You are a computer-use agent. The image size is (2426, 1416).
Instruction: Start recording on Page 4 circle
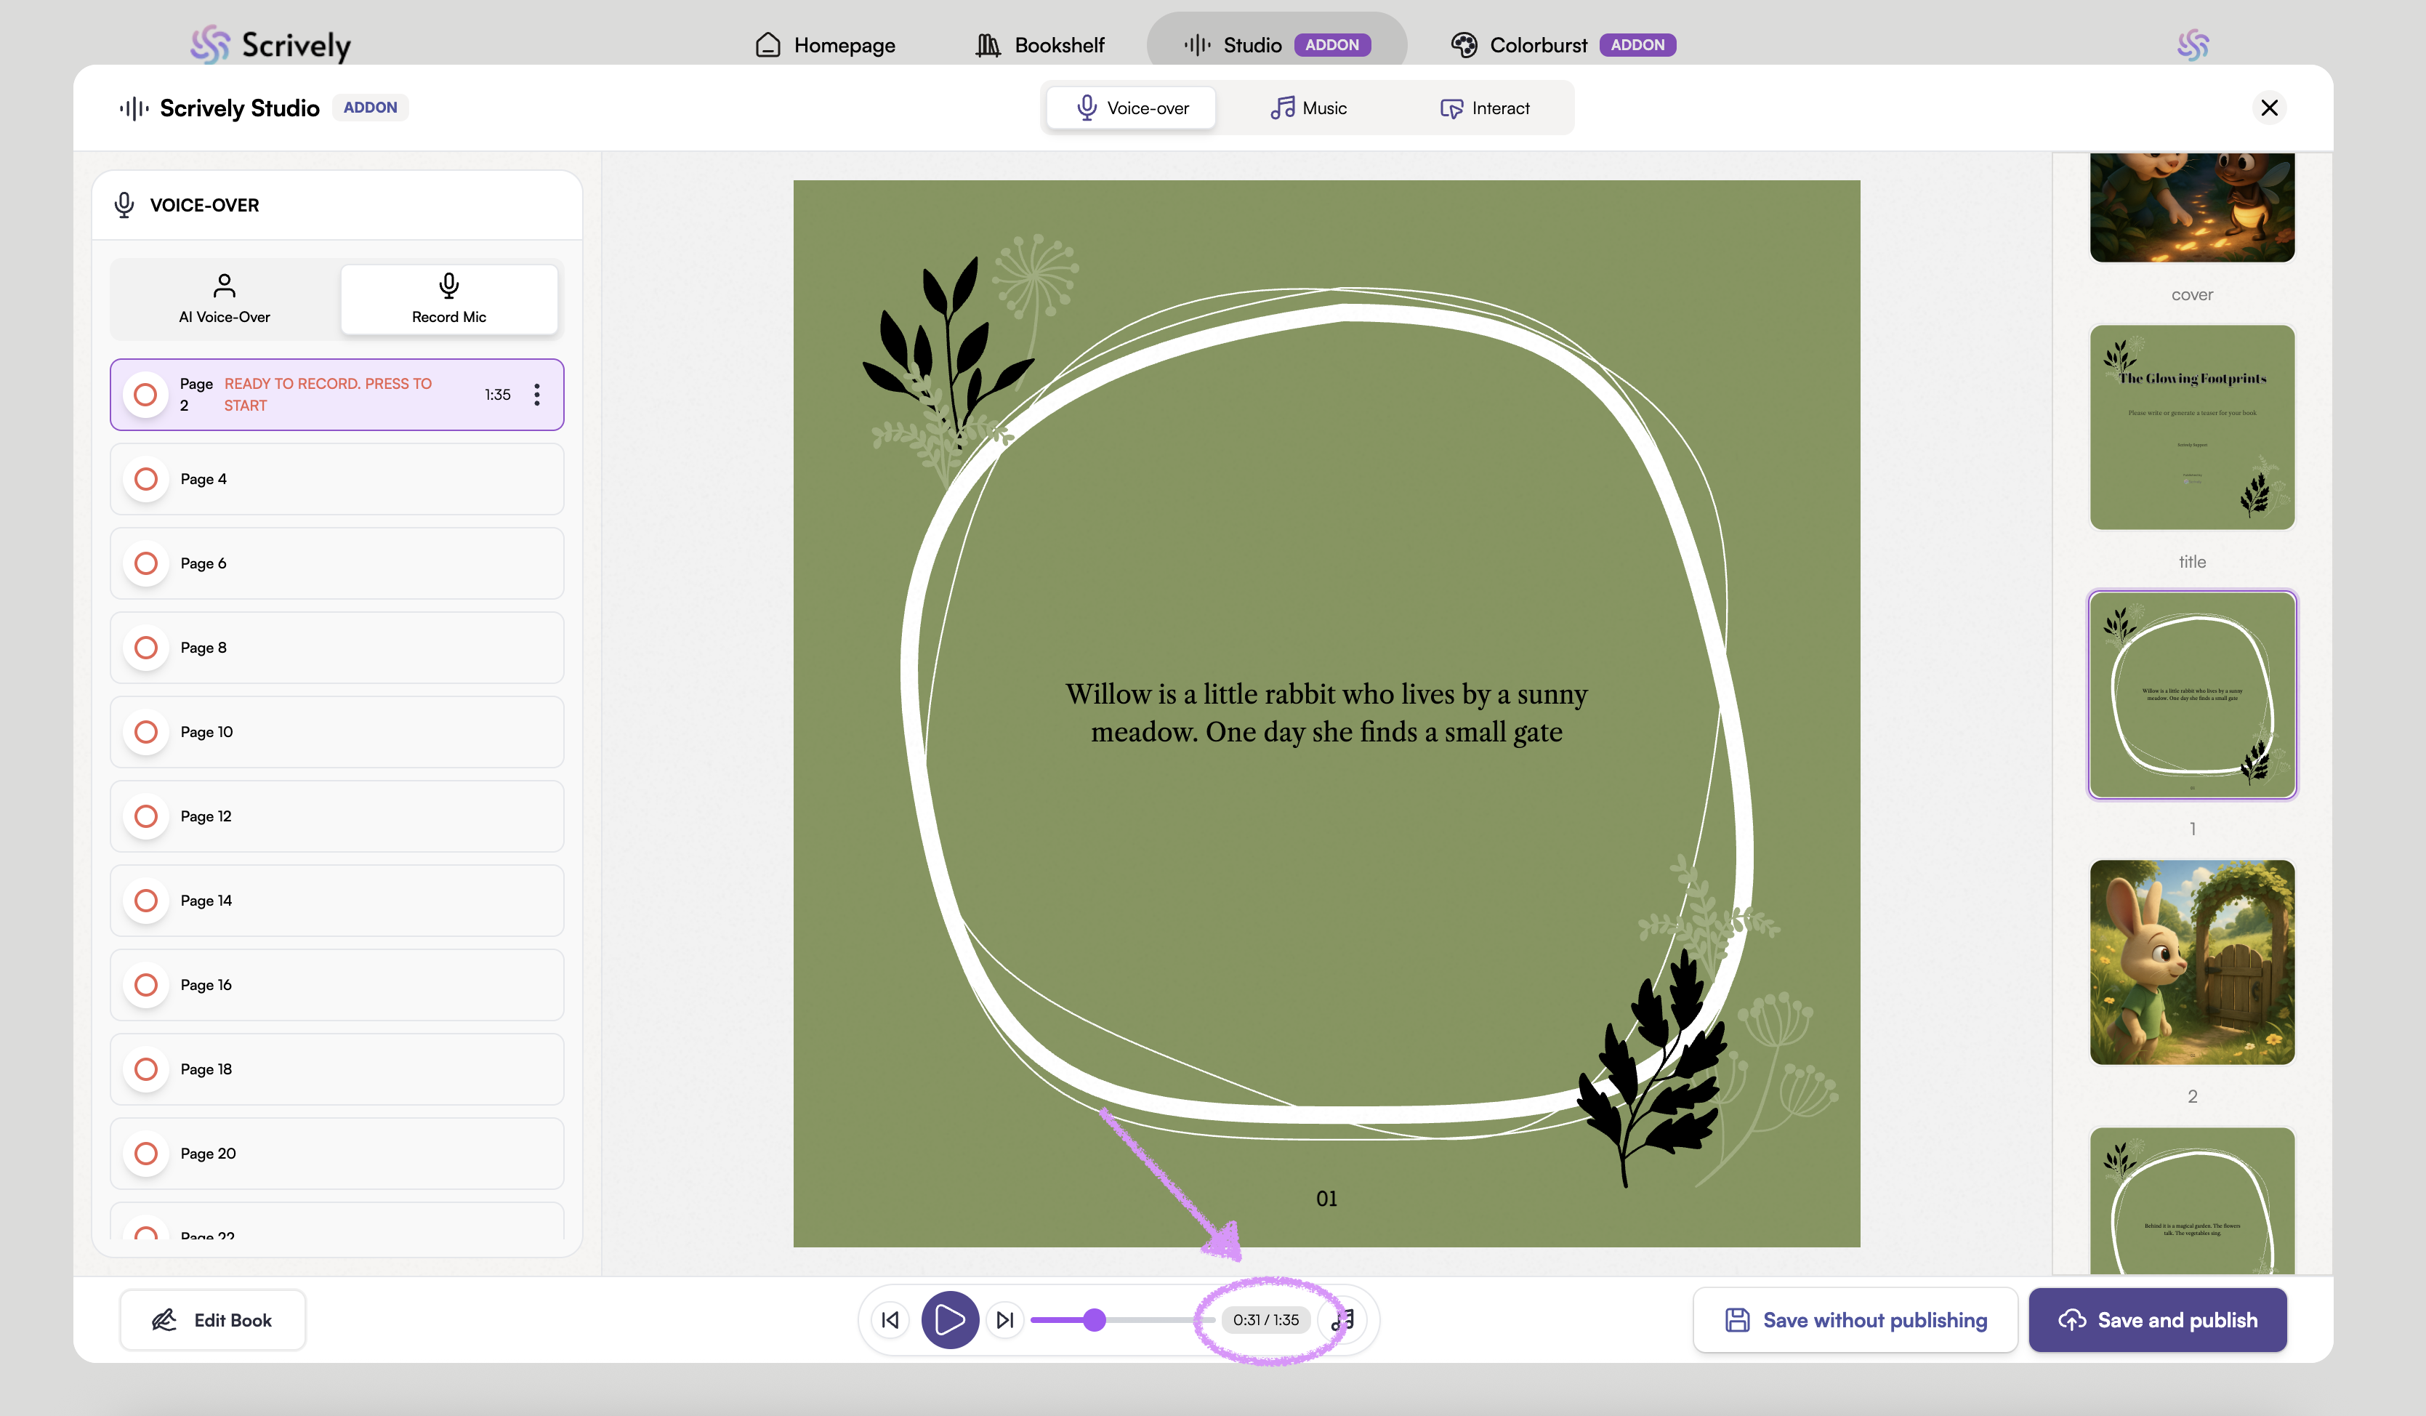click(x=146, y=479)
